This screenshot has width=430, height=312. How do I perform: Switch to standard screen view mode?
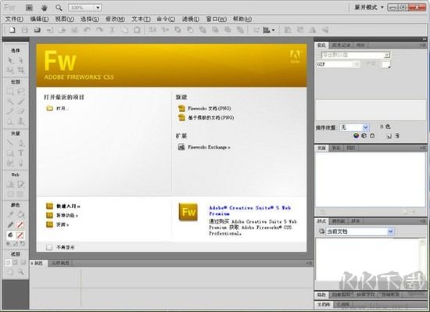[9, 263]
